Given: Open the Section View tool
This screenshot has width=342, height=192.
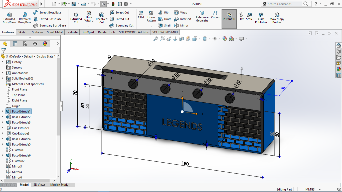Looking at the screenshot, I should pyautogui.click(x=182, y=39).
